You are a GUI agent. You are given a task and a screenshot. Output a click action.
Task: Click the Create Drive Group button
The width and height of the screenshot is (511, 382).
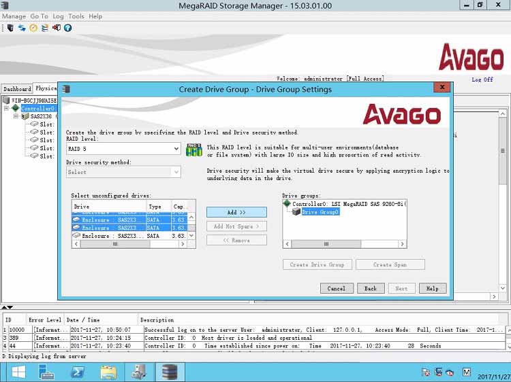point(317,264)
